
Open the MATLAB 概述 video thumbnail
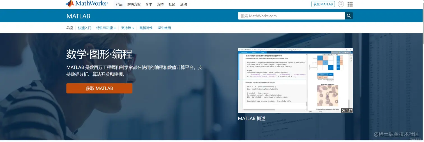(295, 80)
